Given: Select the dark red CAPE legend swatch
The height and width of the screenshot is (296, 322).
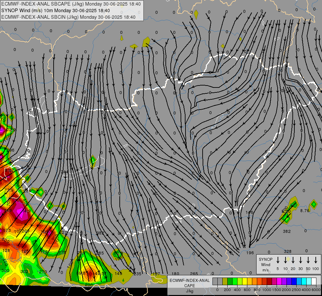Looking at the screenshot, I should point(269,282).
